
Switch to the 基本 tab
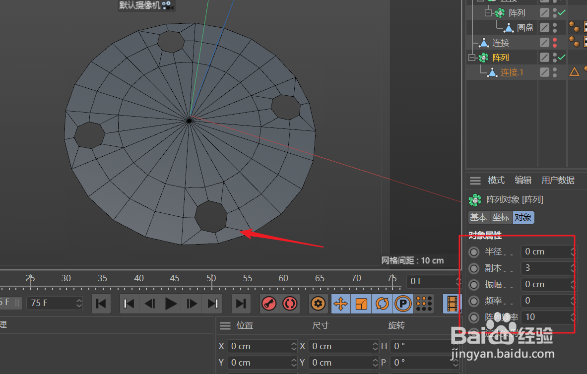coord(478,218)
